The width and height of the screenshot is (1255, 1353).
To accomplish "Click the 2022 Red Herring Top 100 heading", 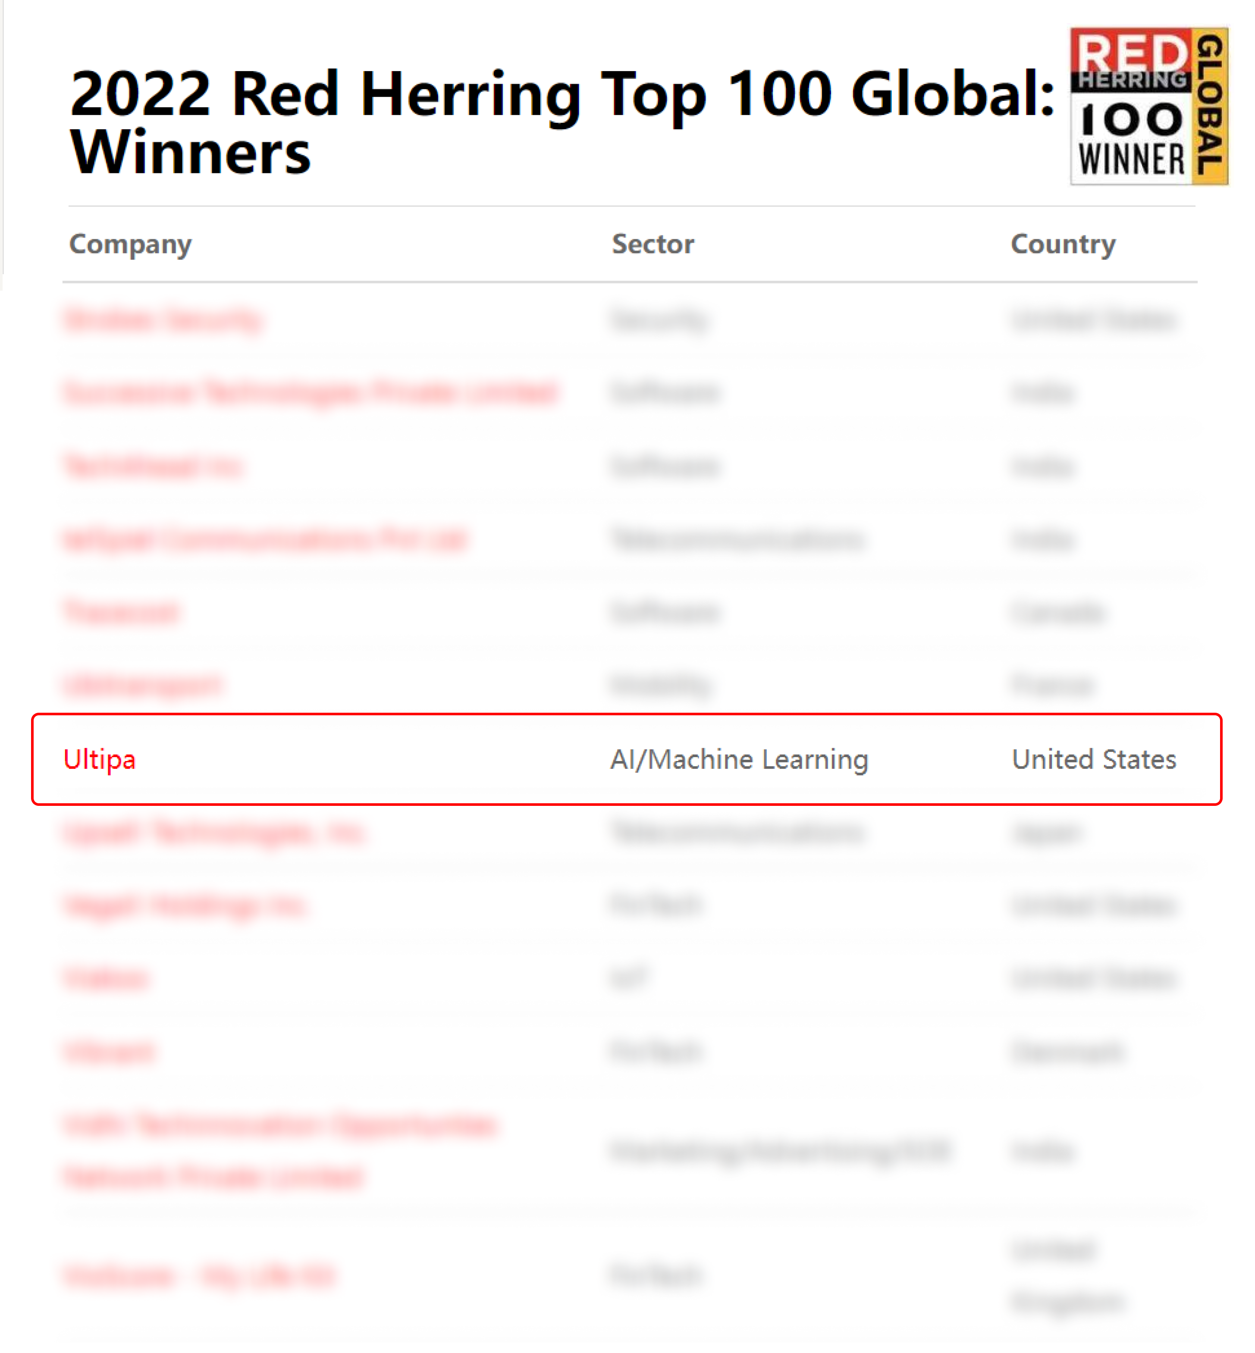I will click(x=562, y=122).
